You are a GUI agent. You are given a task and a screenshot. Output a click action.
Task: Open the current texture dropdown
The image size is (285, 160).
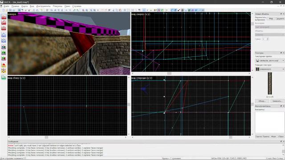click(269, 69)
